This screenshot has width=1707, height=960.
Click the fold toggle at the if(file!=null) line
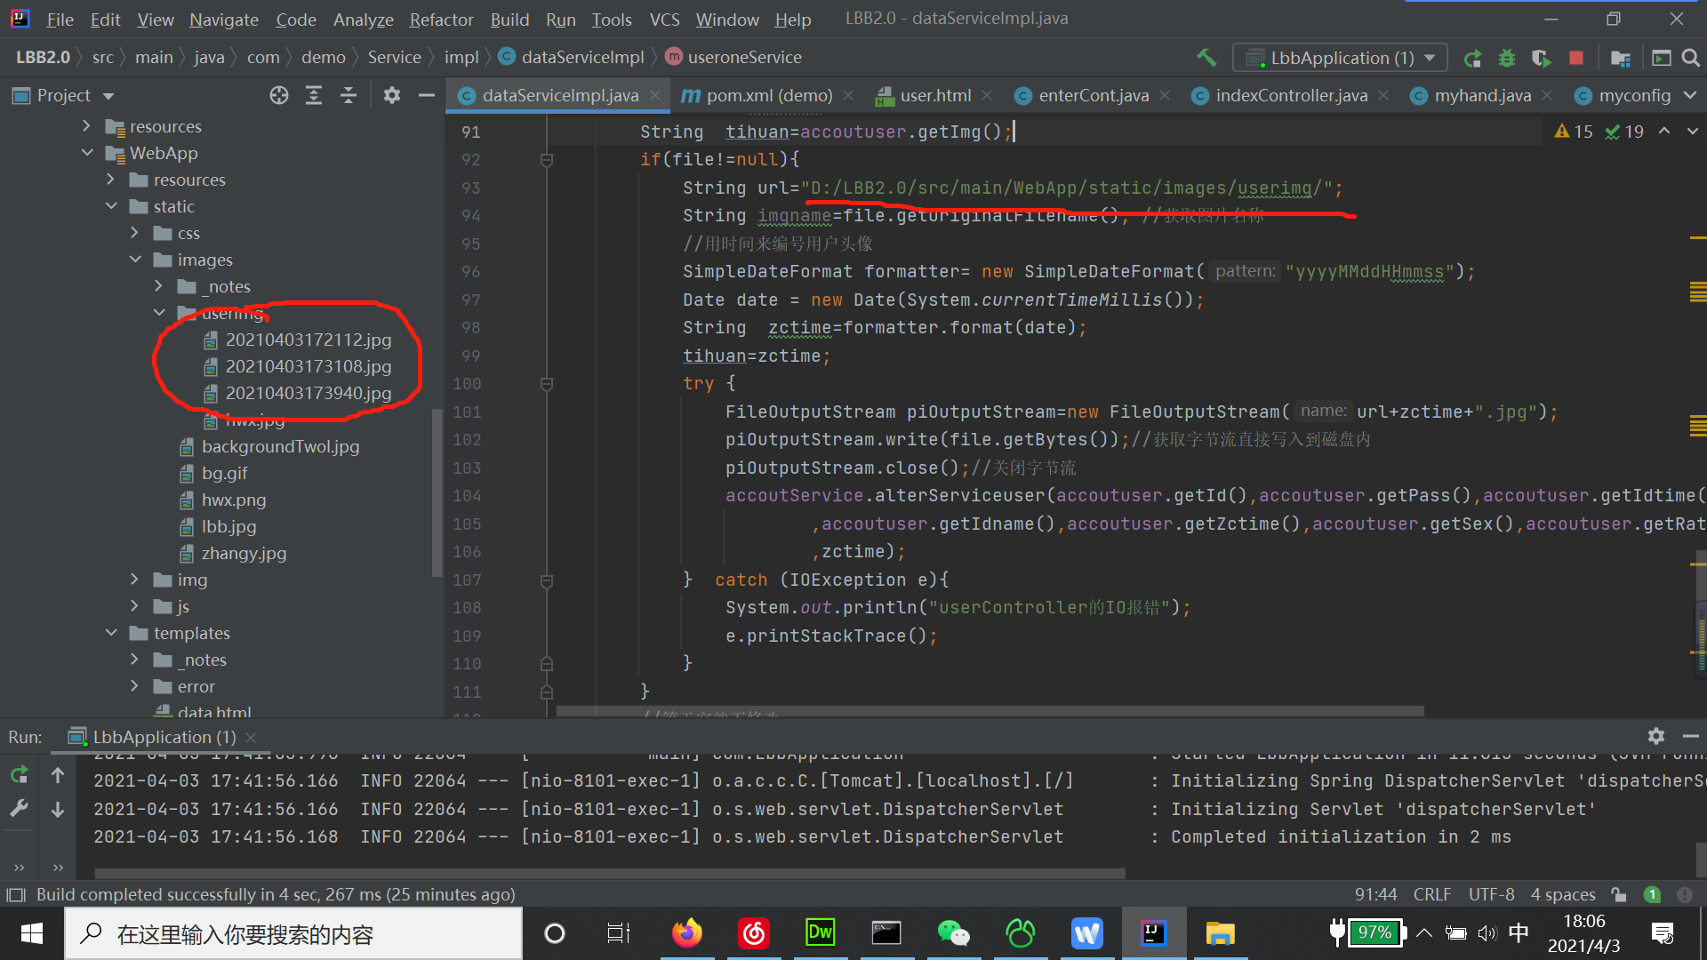(x=547, y=160)
